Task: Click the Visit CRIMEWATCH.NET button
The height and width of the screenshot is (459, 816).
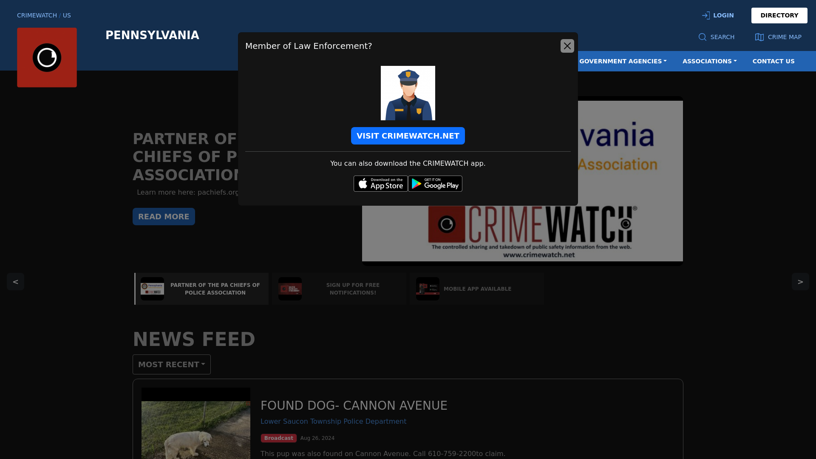Action: coord(408,136)
